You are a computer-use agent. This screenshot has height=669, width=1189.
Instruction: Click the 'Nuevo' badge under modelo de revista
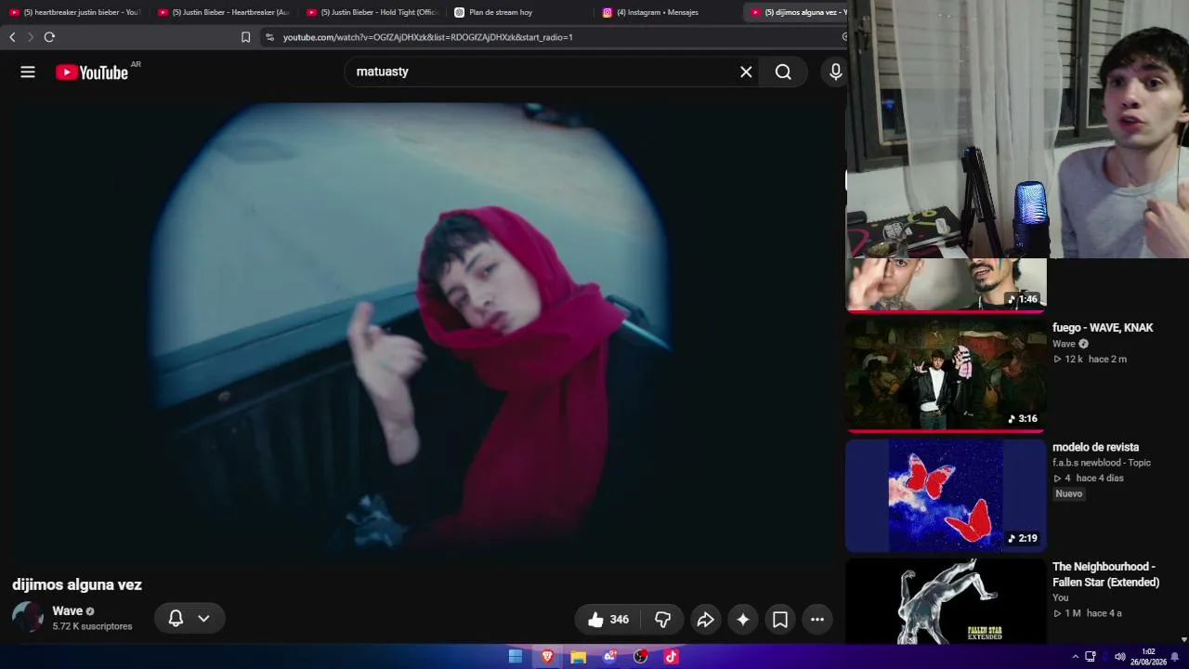point(1069,494)
